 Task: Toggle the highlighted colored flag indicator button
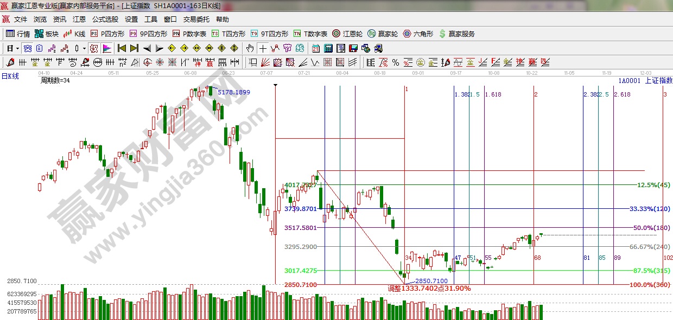click(106, 48)
